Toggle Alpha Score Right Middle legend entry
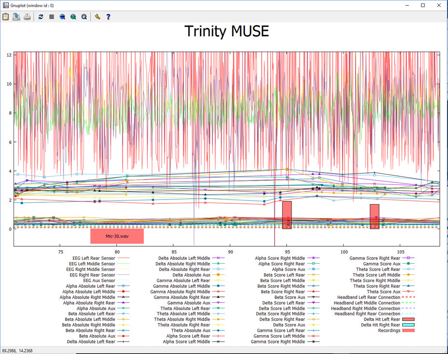 280,258
